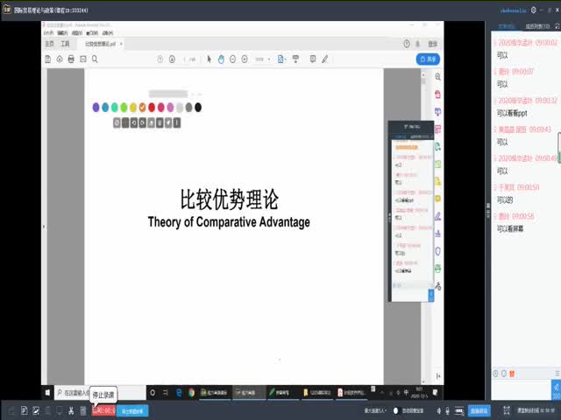Click the blue button next to recording timer

tap(132, 411)
